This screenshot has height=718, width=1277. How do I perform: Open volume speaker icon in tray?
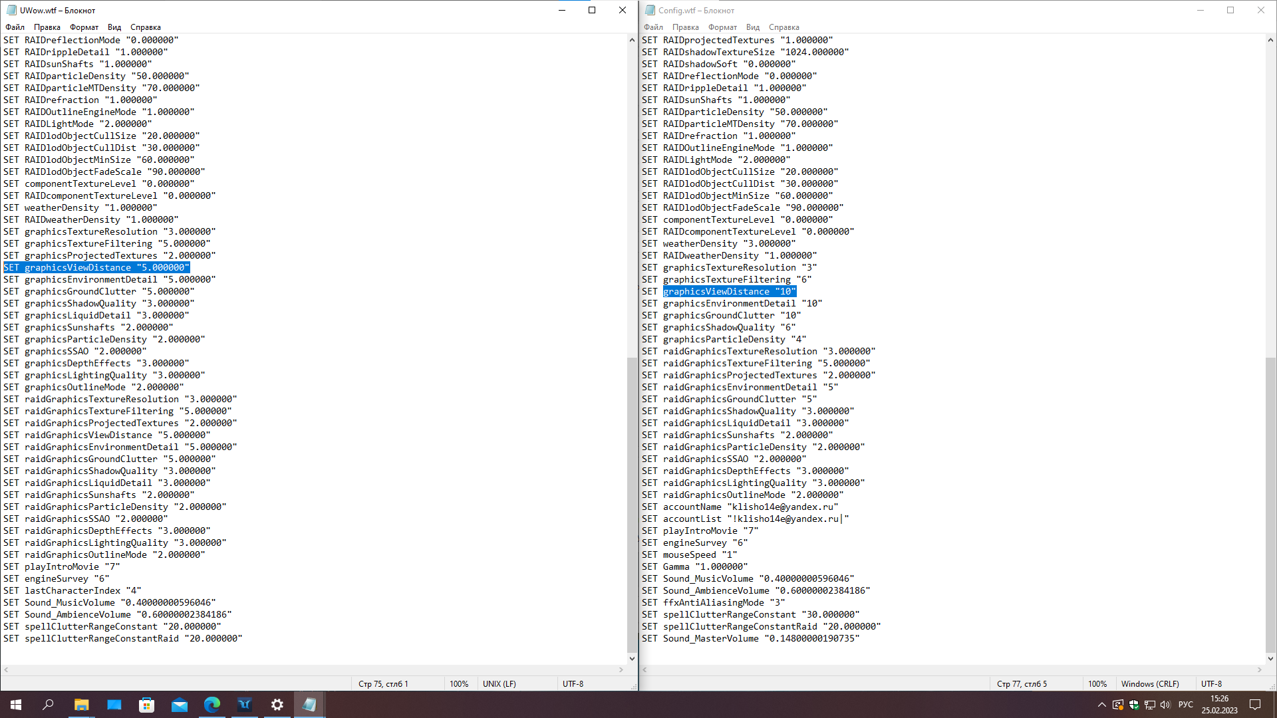point(1165,705)
